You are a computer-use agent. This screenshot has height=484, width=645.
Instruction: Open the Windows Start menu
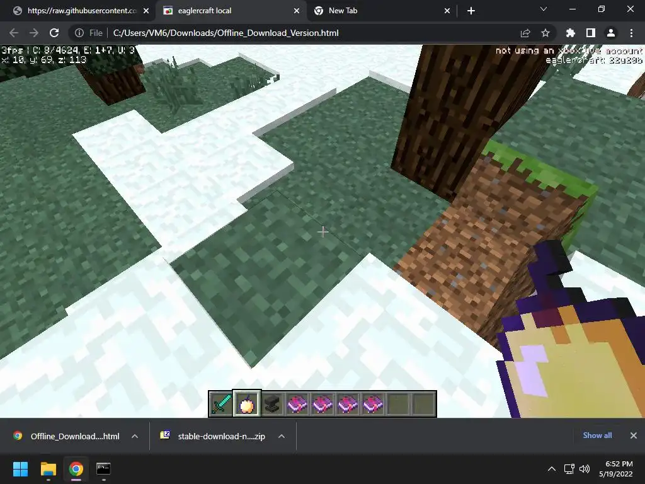click(x=21, y=469)
